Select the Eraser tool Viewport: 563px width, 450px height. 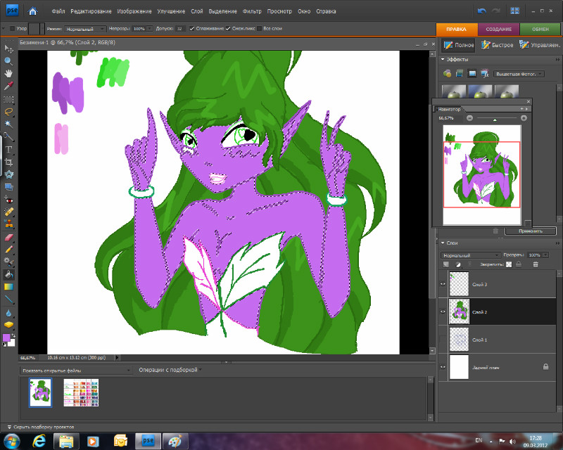[9, 236]
